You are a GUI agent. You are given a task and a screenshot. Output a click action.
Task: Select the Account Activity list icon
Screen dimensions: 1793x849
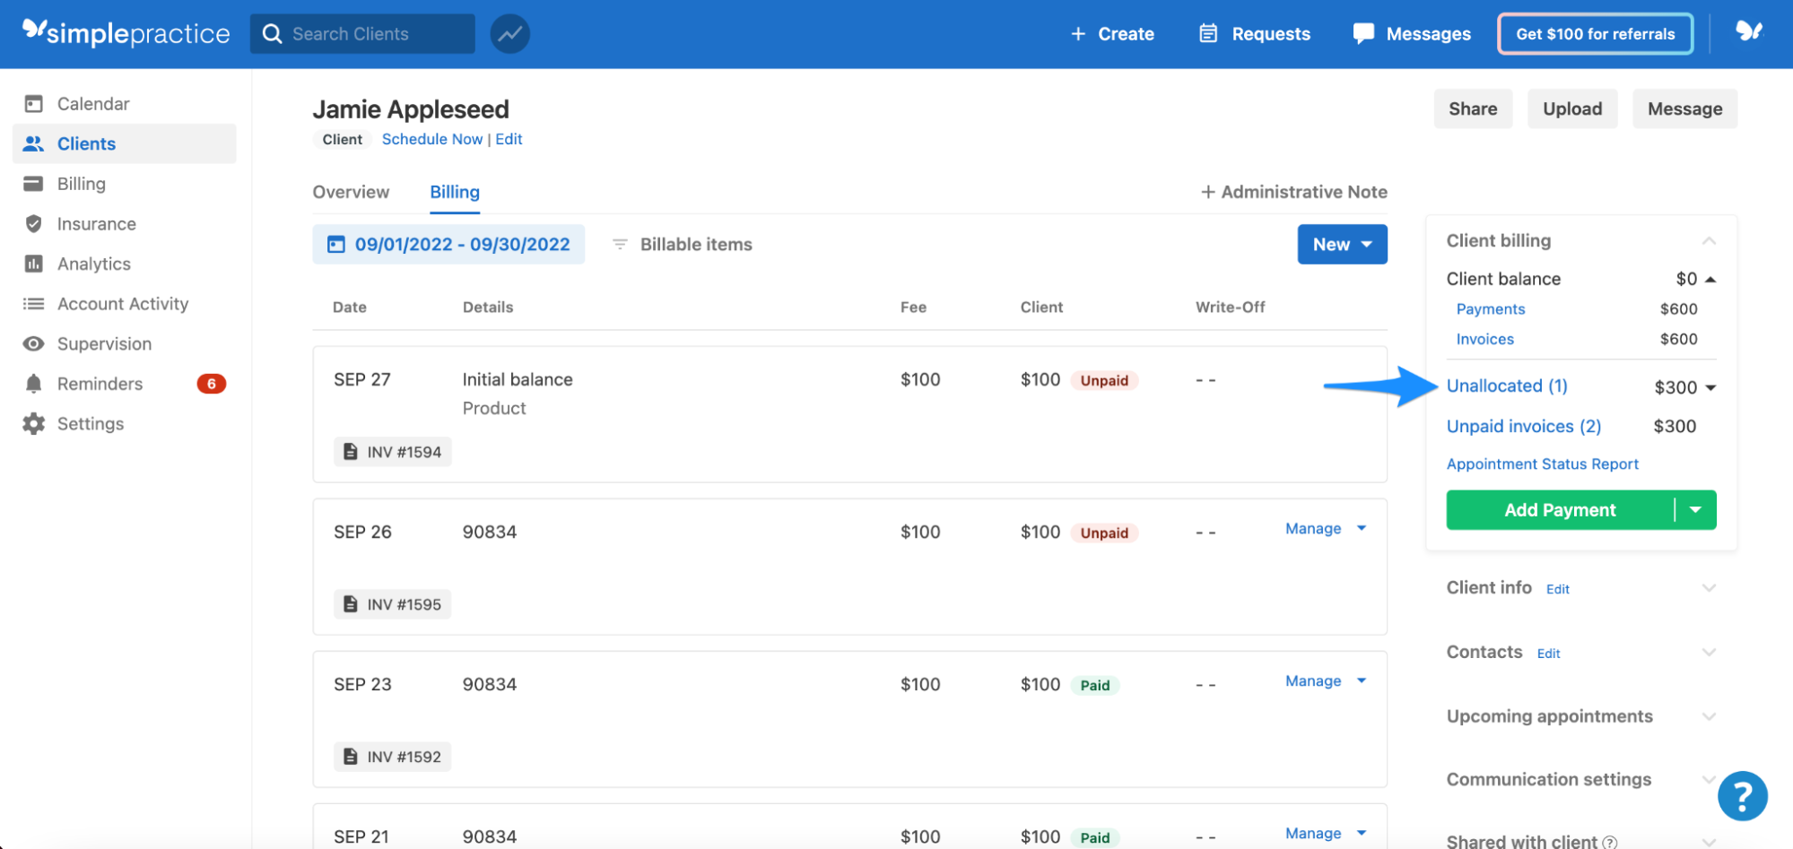click(33, 303)
